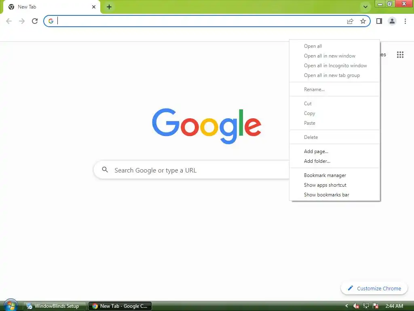Click the WindowBlinds Setup taskbar icon
The height and width of the screenshot is (311, 414).
coord(29,306)
